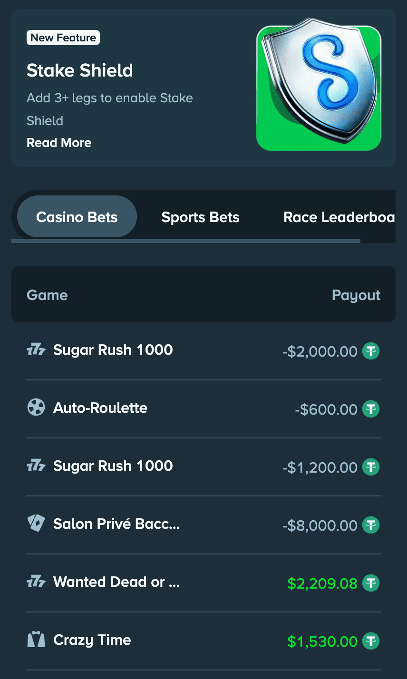Click the Payout column header
The image size is (407, 679).
(356, 295)
